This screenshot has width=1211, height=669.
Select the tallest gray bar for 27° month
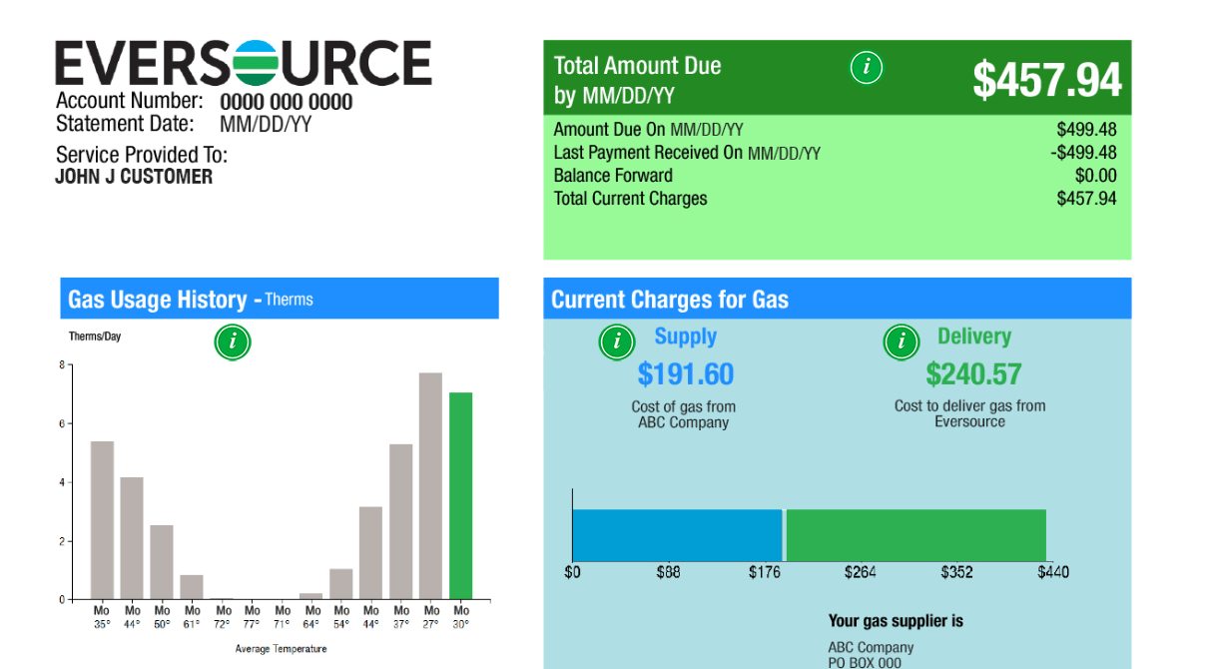(x=430, y=486)
